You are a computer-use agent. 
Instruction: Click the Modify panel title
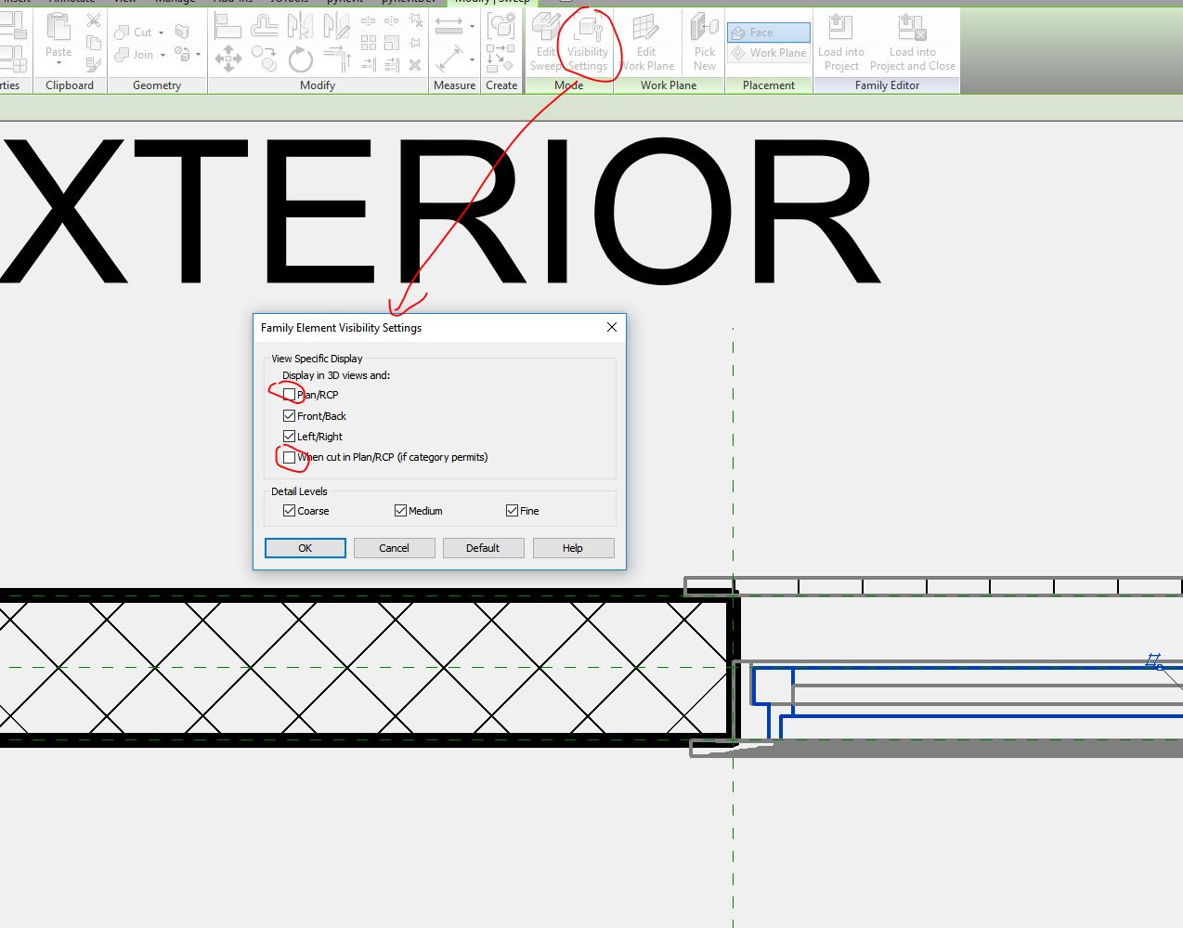tap(318, 85)
